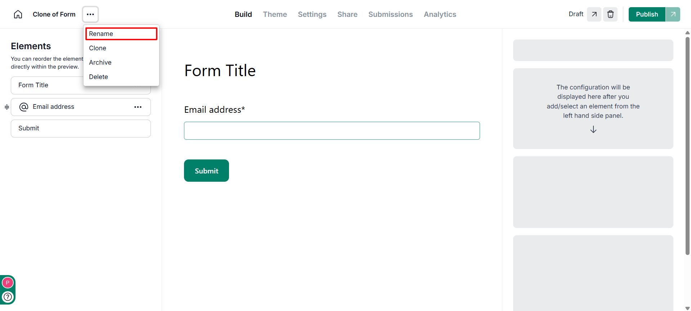The height and width of the screenshot is (311, 691).
Task: Open form preview via arrow icon next to Draft
Action: click(594, 14)
